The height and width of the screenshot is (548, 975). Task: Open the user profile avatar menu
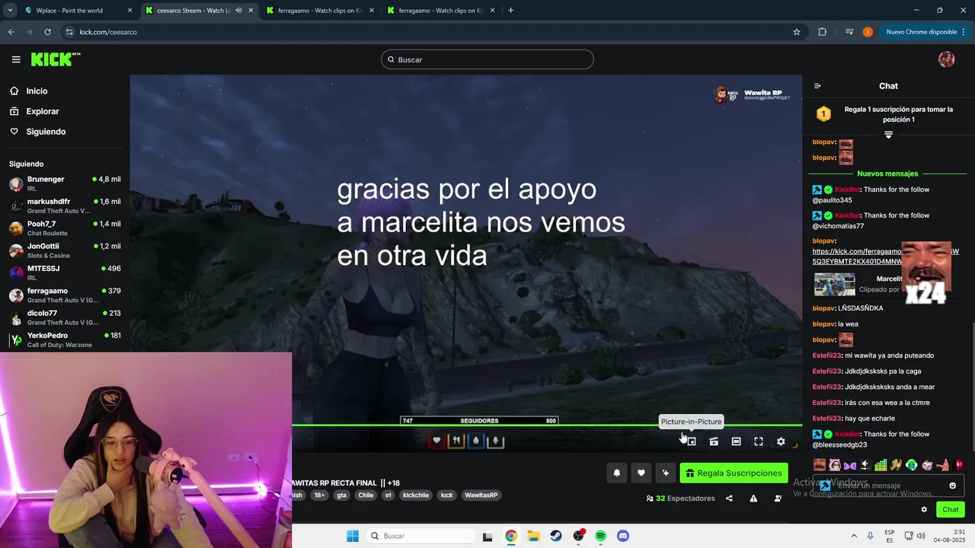(x=946, y=59)
